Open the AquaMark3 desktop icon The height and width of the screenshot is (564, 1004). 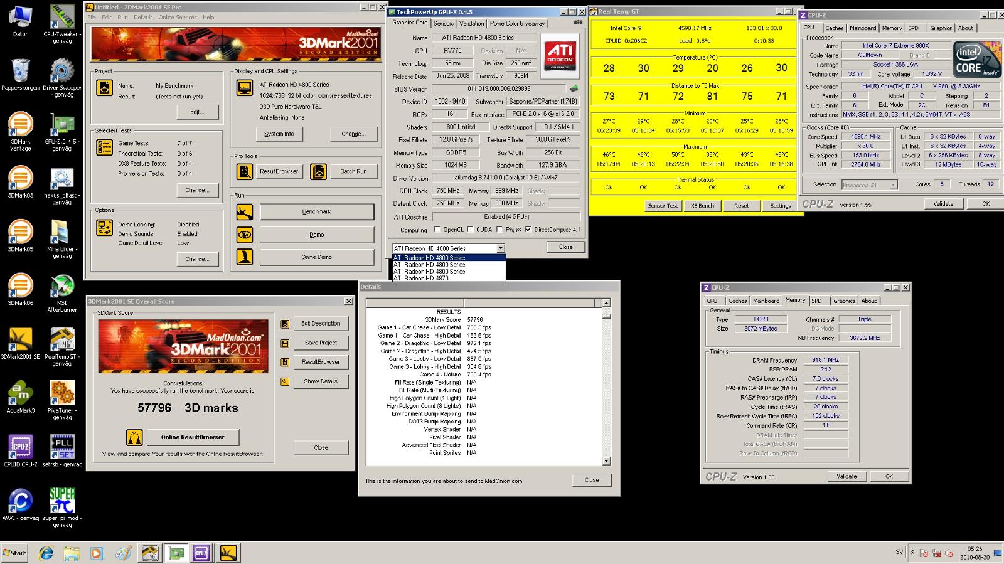[x=20, y=400]
